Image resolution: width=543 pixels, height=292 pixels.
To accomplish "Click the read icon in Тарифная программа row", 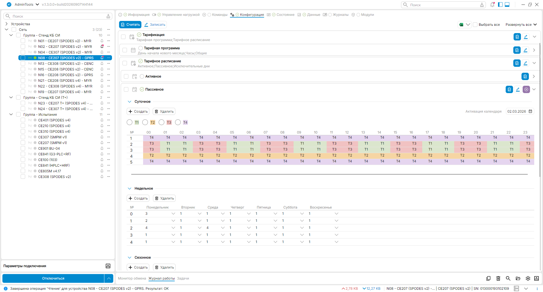I will tap(517, 50).
